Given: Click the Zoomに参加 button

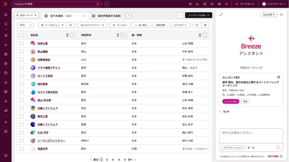Looking at the screenshot, I should tap(230, 101).
